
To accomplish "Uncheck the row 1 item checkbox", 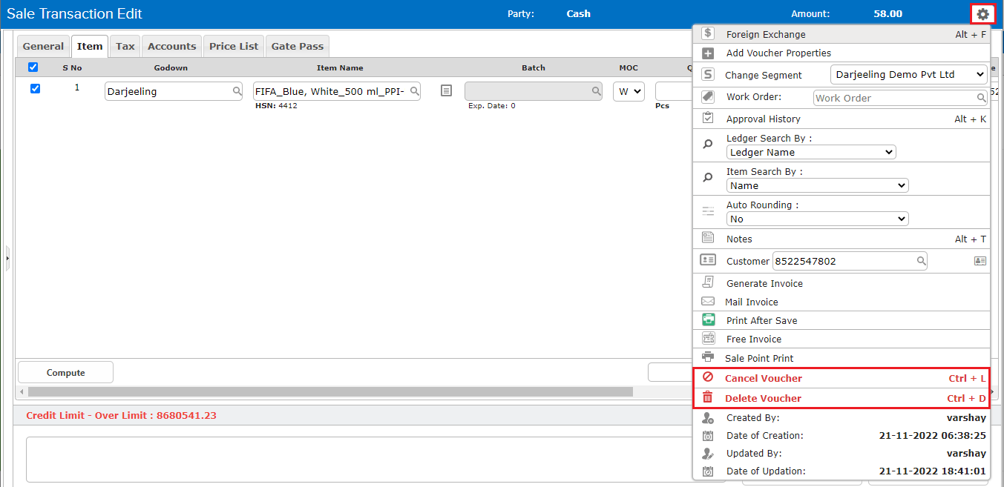I will pyautogui.click(x=35, y=89).
